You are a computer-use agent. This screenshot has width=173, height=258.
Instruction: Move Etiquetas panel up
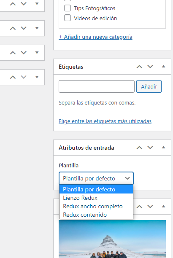tap(139, 67)
